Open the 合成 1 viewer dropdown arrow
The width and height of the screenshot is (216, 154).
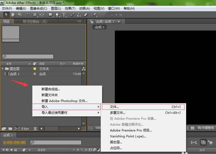click(119, 22)
